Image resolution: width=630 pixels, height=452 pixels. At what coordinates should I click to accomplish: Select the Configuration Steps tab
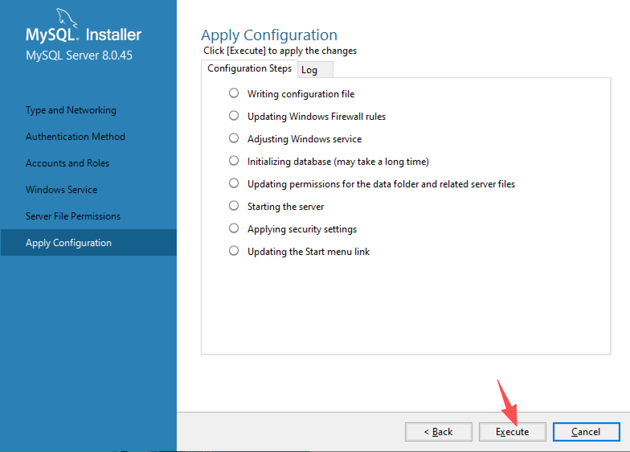click(x=250, y=68)
